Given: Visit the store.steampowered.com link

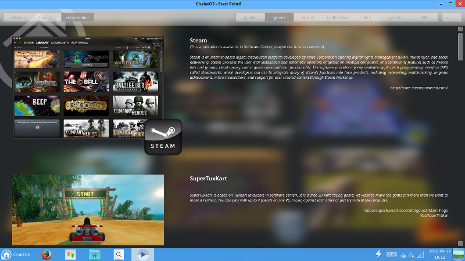Looking at the screenshot, I should 419,88.
